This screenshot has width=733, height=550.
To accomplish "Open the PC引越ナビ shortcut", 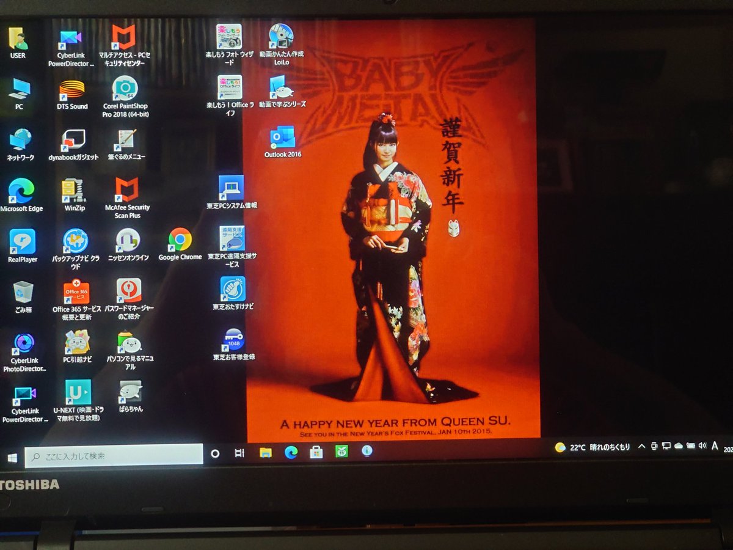I will tap(77, 346).
